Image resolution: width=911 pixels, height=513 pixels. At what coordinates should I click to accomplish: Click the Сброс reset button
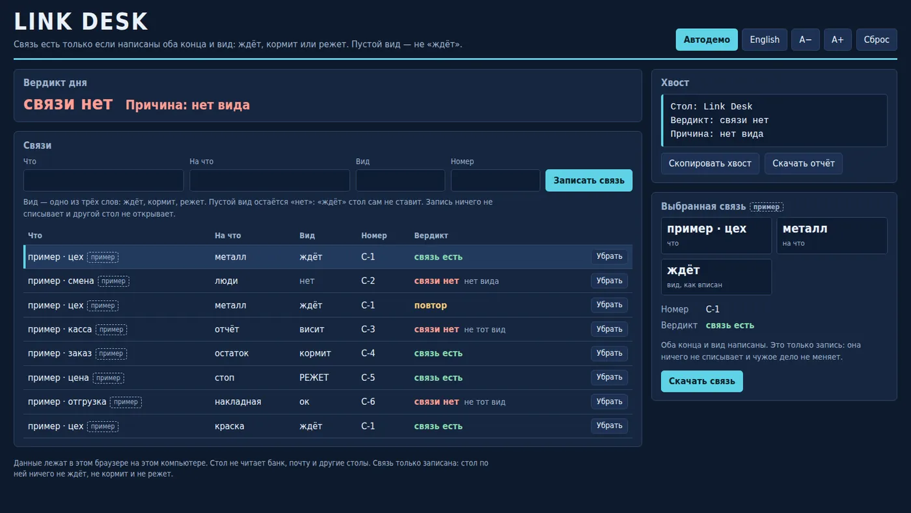(x=877, y=40)
